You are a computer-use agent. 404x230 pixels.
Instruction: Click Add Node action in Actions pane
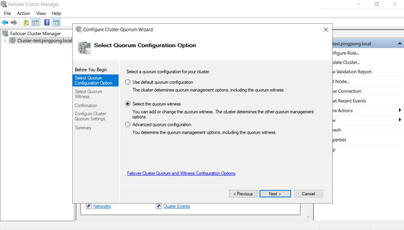(x=340, y=82)
